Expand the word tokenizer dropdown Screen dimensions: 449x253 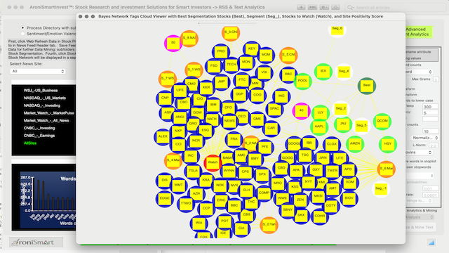pos(418,72)
